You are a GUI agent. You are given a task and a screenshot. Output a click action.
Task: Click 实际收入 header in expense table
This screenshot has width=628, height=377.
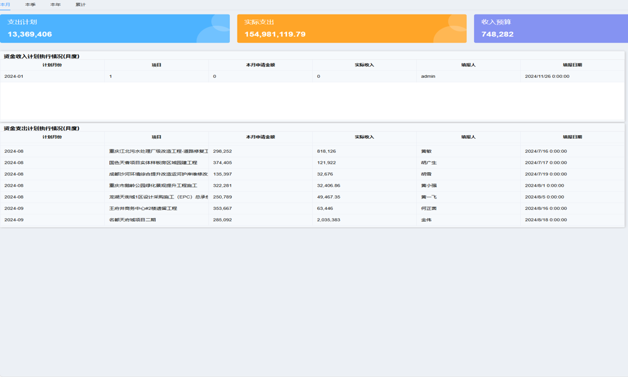pos(364,137)
